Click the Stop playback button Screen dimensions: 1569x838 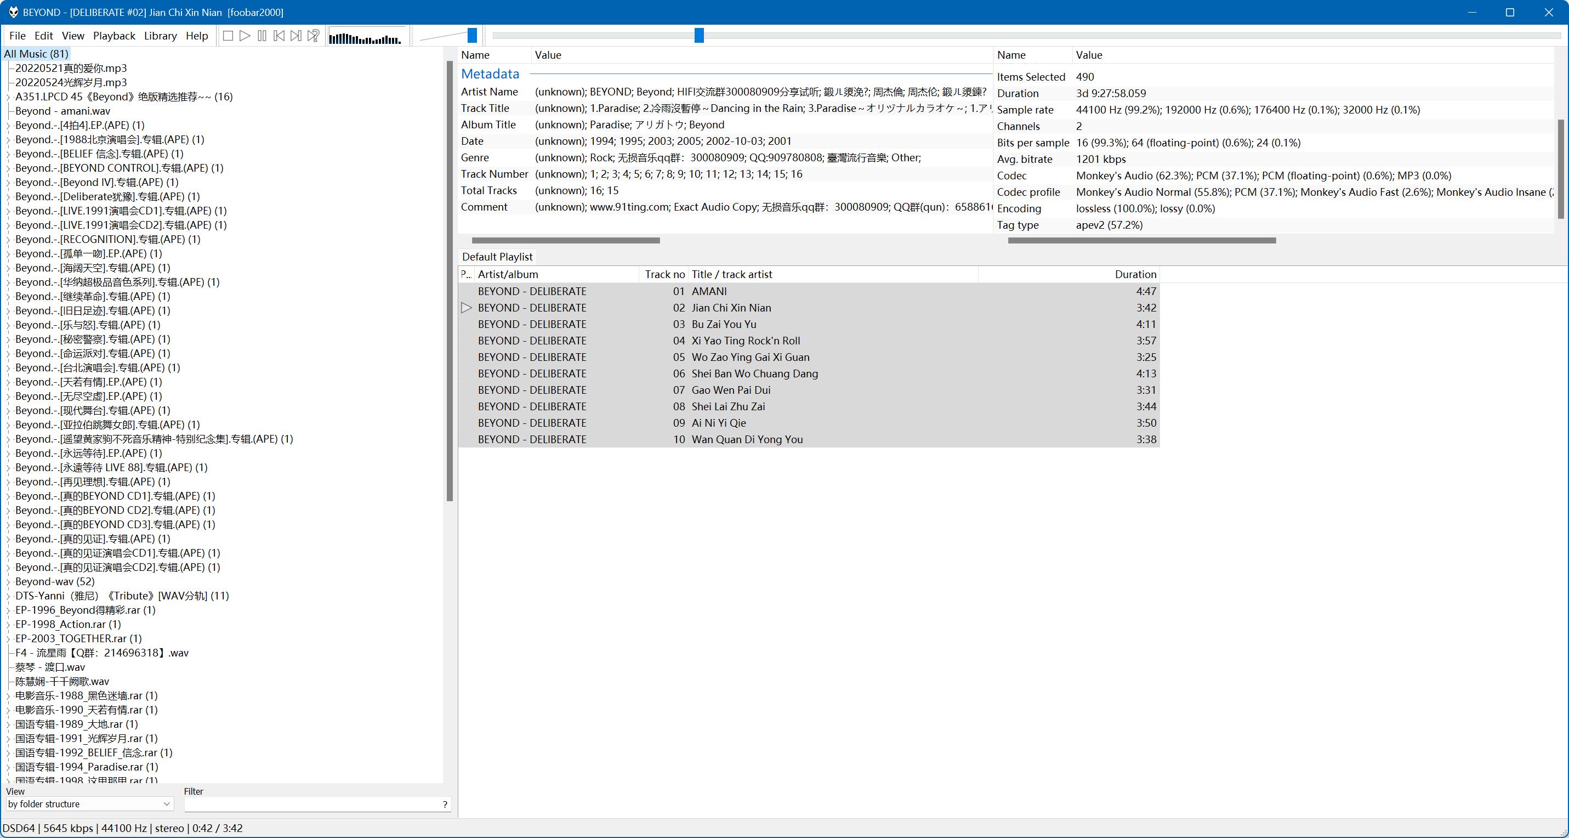[x=228, y=36]
